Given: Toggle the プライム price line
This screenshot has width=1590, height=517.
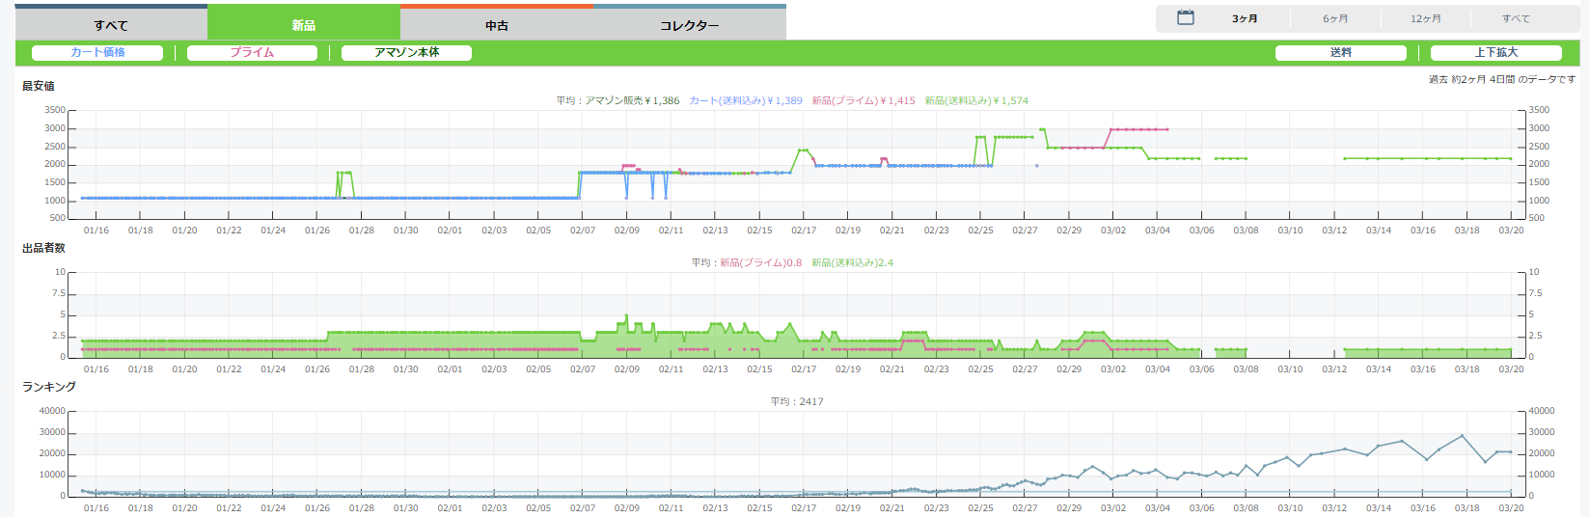Looking at the screenshot, I should (252, 53).
